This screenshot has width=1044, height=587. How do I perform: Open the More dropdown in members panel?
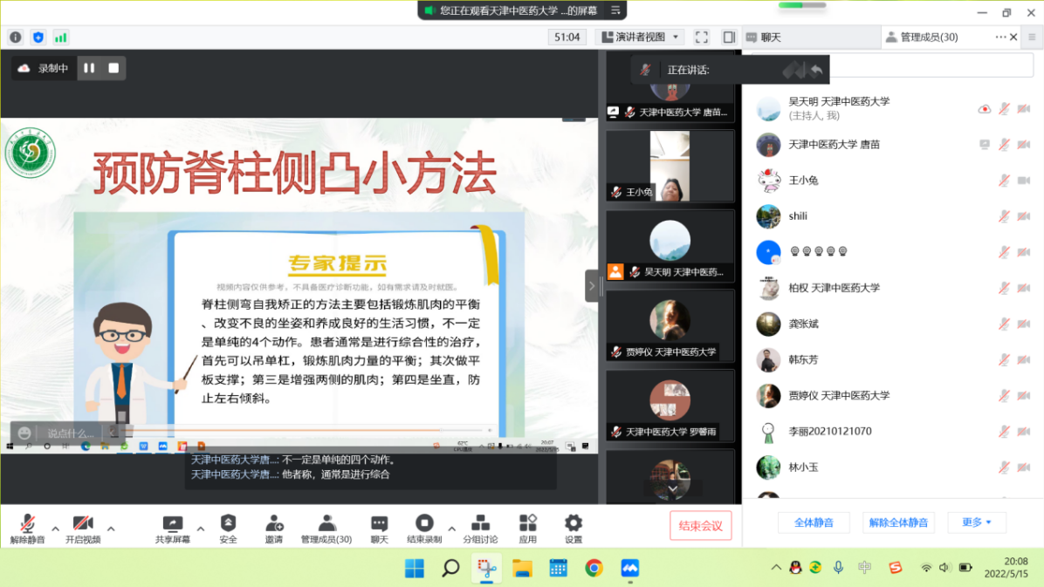click(977, 522)
